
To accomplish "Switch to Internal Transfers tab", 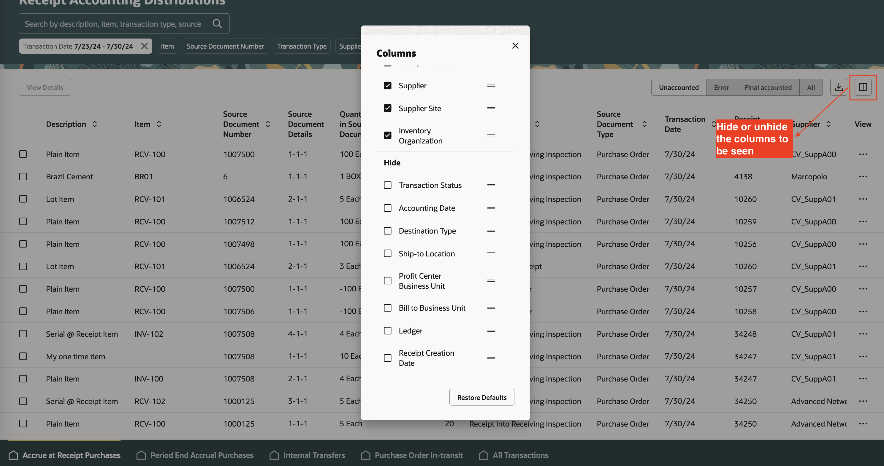I will [x=307, y=455].
